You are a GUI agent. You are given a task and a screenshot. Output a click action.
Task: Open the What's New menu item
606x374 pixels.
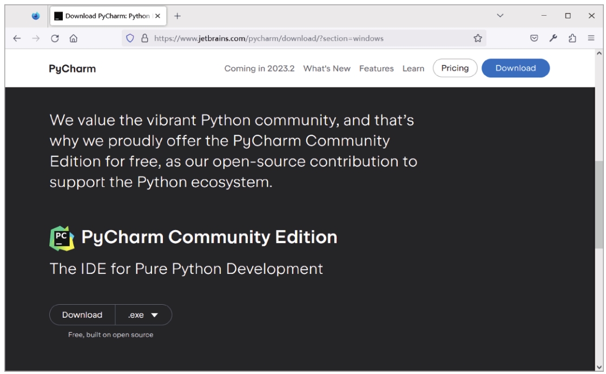point(326,68)
